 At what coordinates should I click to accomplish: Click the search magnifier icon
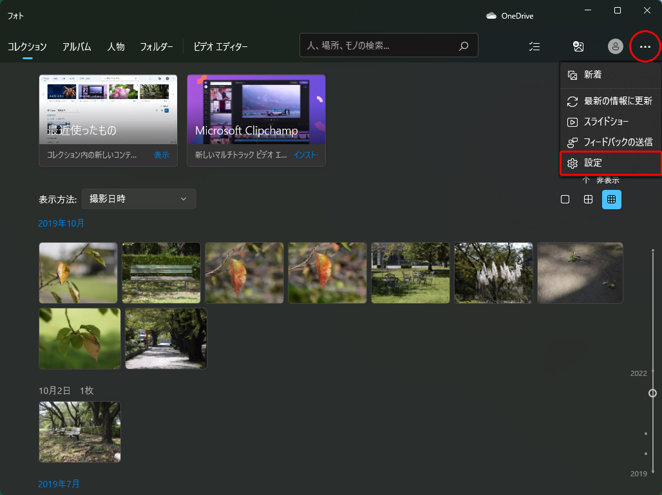tap(463, 46)
